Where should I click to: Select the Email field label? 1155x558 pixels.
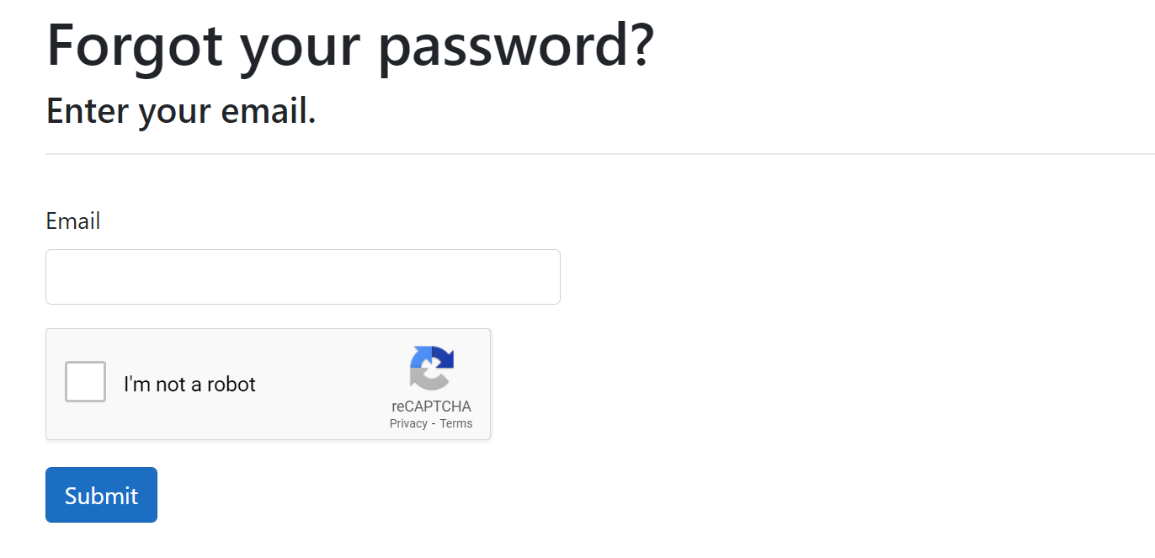tap(73, 221)
